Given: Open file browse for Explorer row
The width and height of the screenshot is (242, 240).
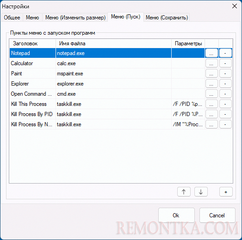Looking at the screenshot, I should 211,84.
